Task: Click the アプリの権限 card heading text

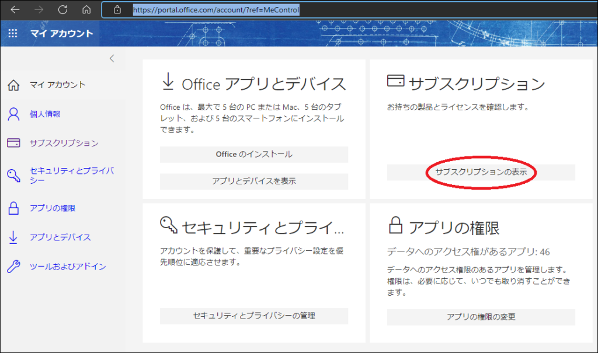Action: point(454,228)
